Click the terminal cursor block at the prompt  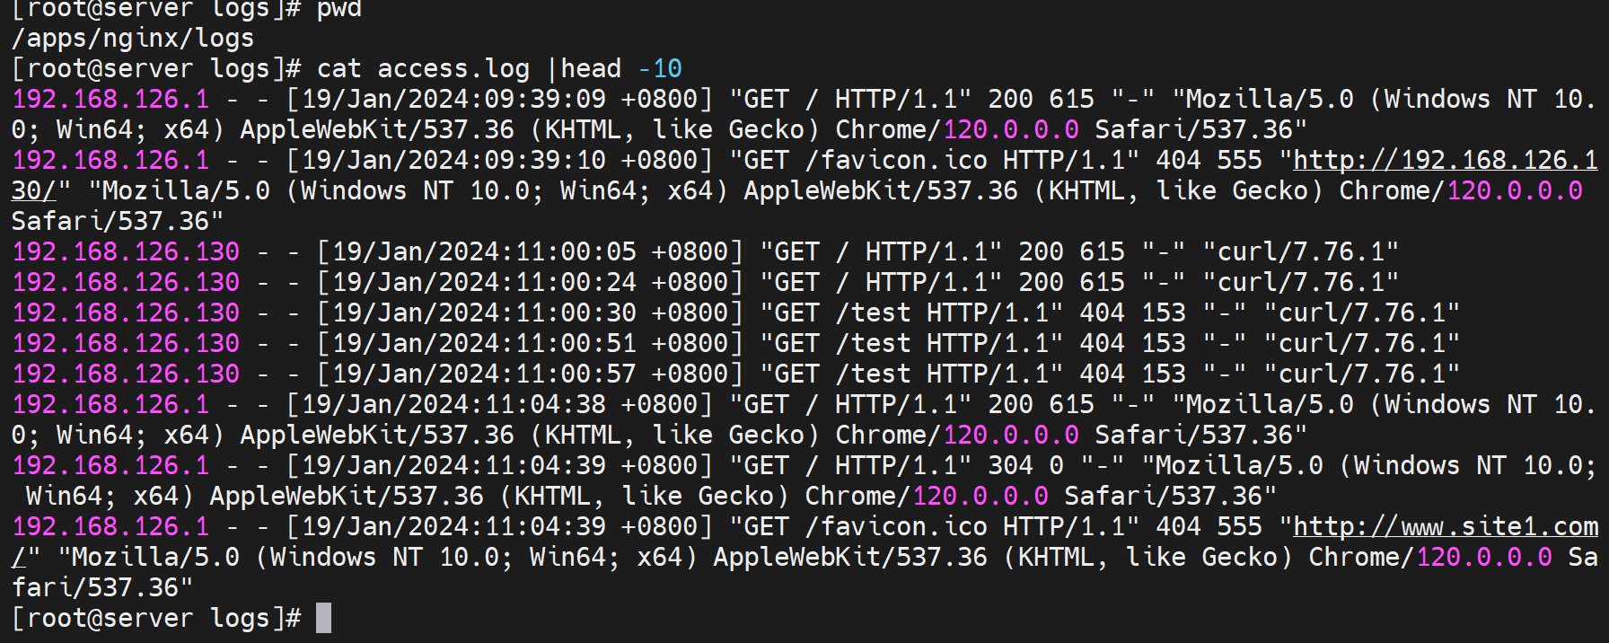323,618
